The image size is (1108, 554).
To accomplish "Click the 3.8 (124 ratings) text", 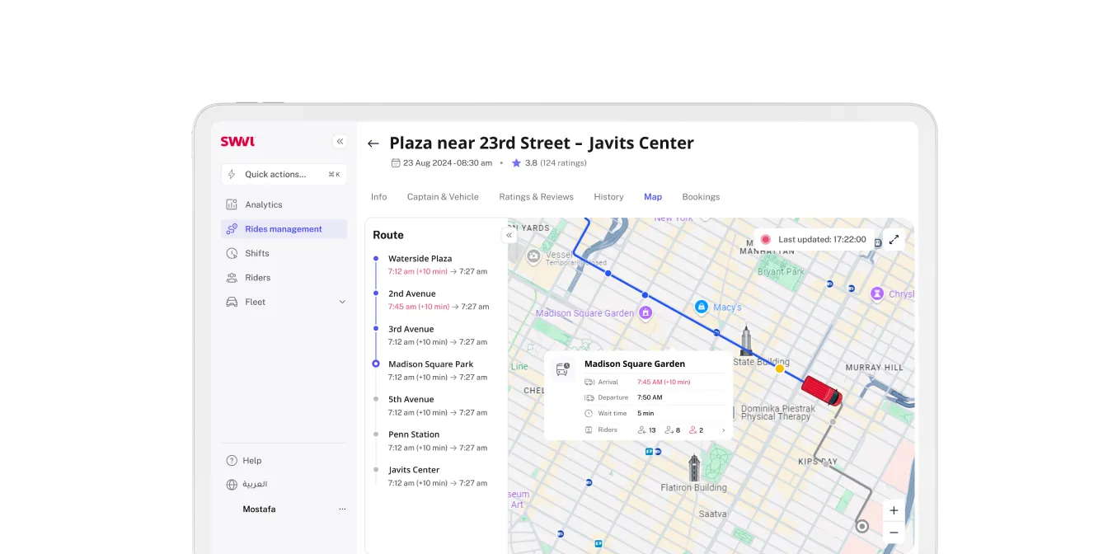I will click(x=556, y=163).
